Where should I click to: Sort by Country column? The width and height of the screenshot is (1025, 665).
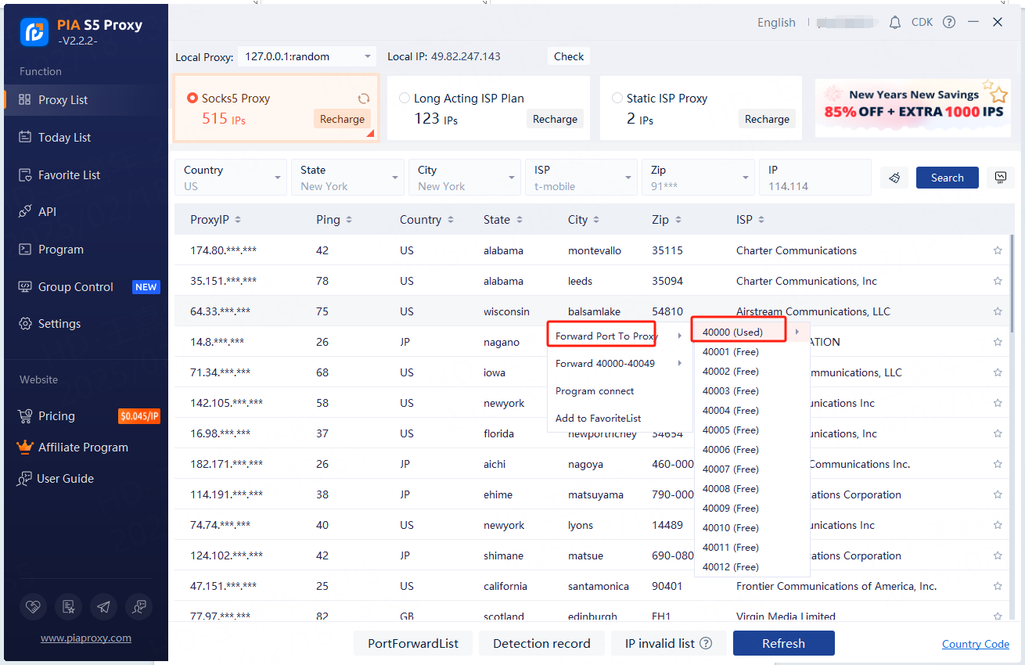(x=426, y=220)
